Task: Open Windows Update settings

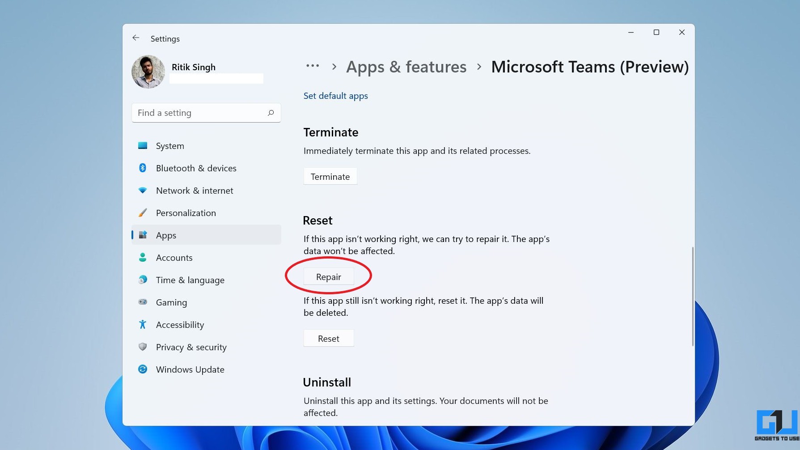Action: [x=142, y=369]
